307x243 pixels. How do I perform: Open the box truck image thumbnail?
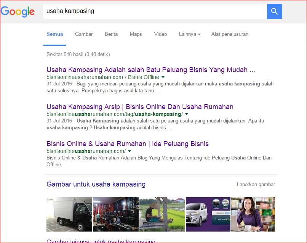69,214
